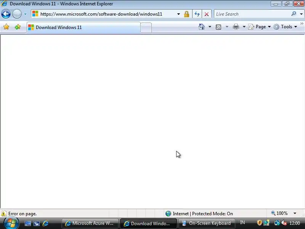Image resolution: width=305 pixels, height=229 pixels.
Task: Open a new blank tab
Action: coord(146,27)
